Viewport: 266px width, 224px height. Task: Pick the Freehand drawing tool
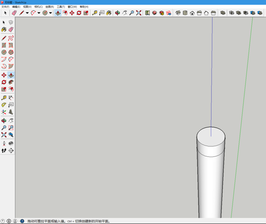click(x=11, y=38)
